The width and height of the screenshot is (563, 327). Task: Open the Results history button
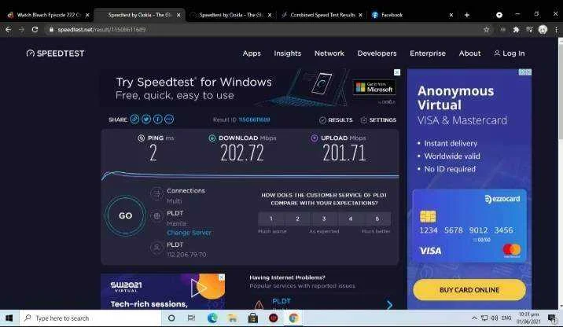pos(336,120)
